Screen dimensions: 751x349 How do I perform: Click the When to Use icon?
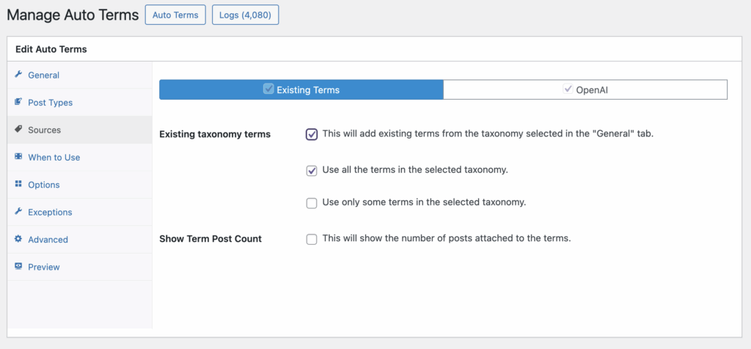point(18,156)
